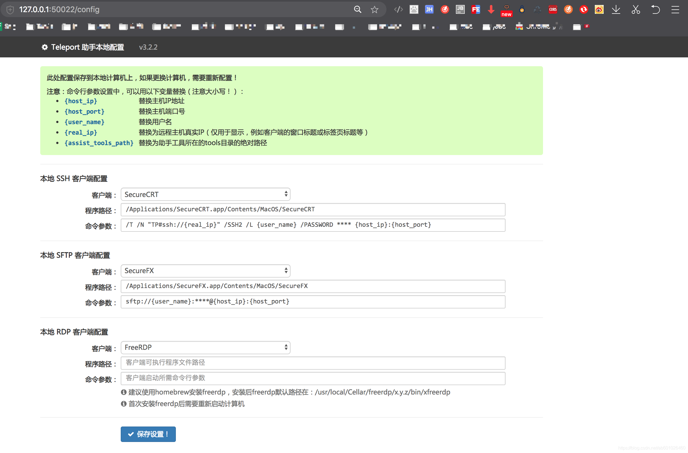Screen dimensions: 688x453
Task: Open the RDP client FreeRDP dropdown
Action: 205,347
